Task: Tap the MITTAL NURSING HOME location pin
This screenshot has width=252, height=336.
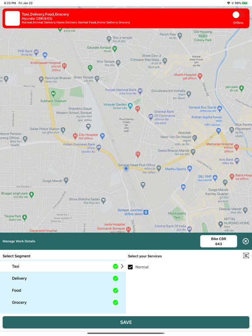Action: tap(220, 224)
